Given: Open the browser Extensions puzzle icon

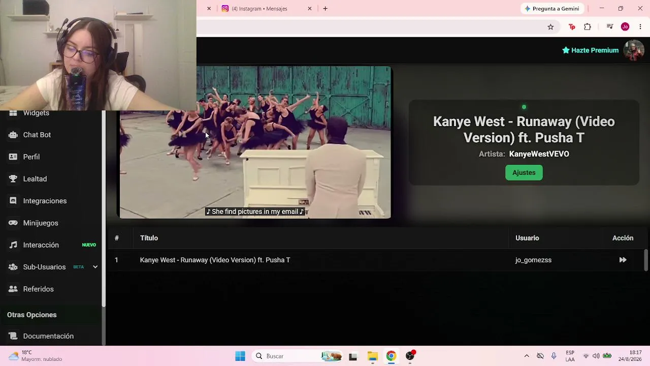Looking at the screenshot, I should click(x=588, y=27).
